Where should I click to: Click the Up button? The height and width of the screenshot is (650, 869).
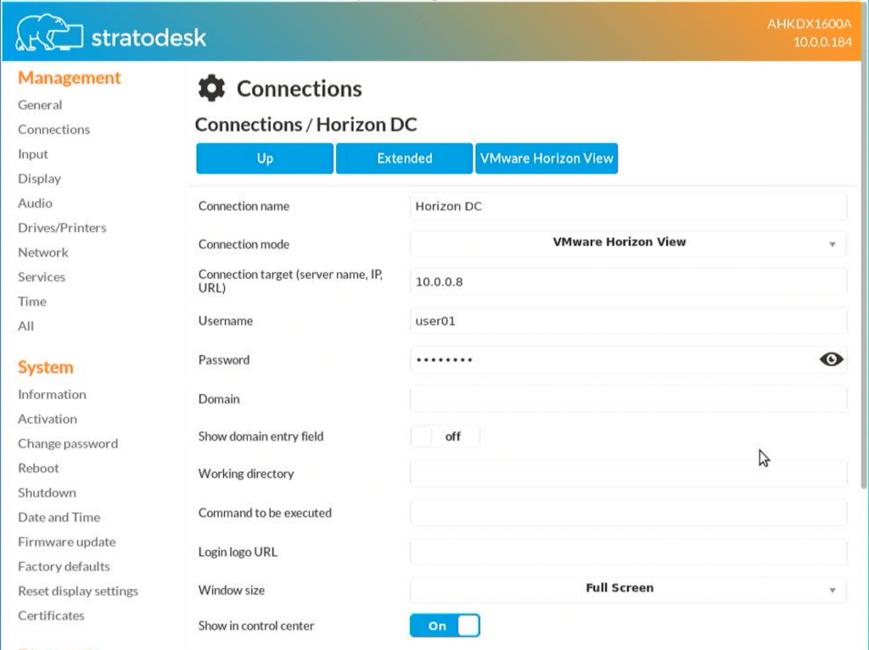point(265,158)
